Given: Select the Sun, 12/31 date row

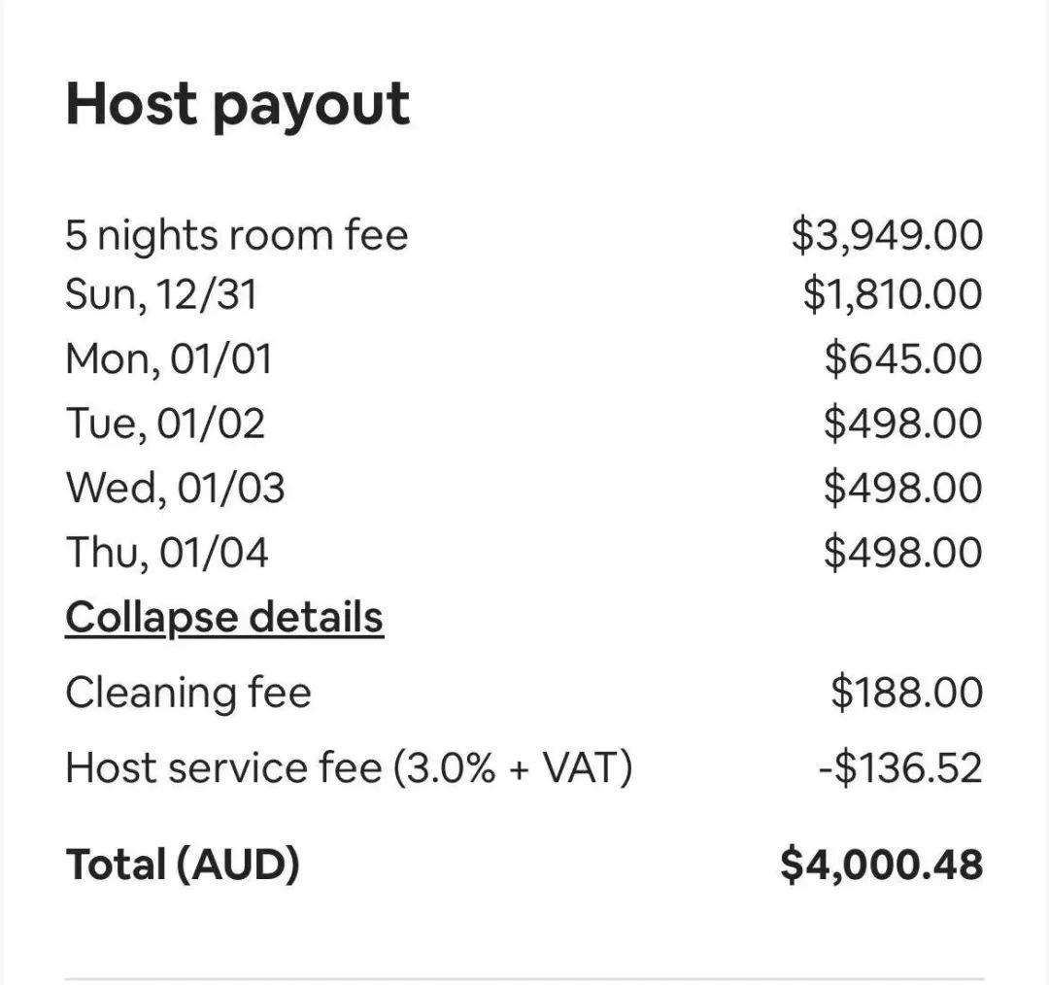Looking at the screenshot, I should click(161, 294).
